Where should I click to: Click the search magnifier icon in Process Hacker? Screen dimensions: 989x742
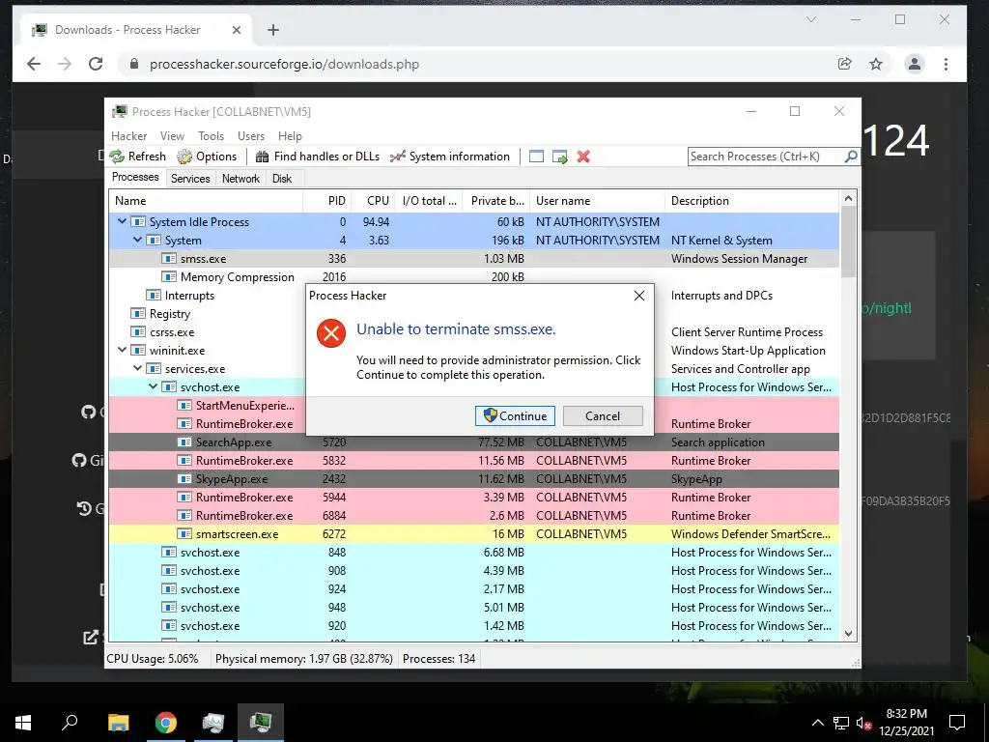850,156
